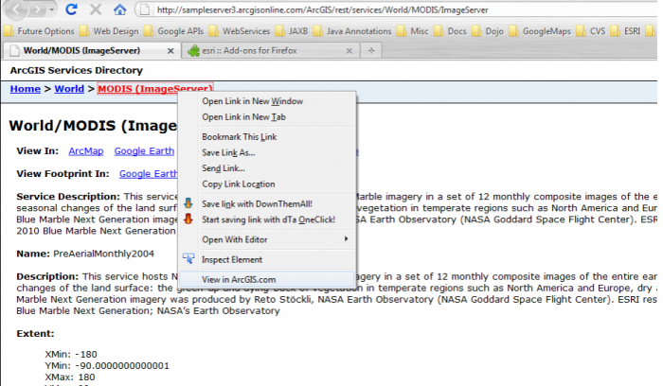Choose View in ArcGIS.com menu entry
This screenshot has width=663, height=386.
267,280
